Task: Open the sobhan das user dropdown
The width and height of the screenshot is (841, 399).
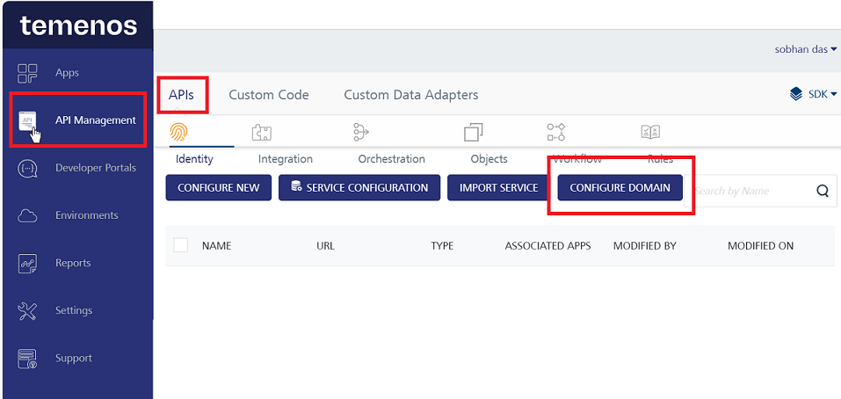Action: point(806,49)
